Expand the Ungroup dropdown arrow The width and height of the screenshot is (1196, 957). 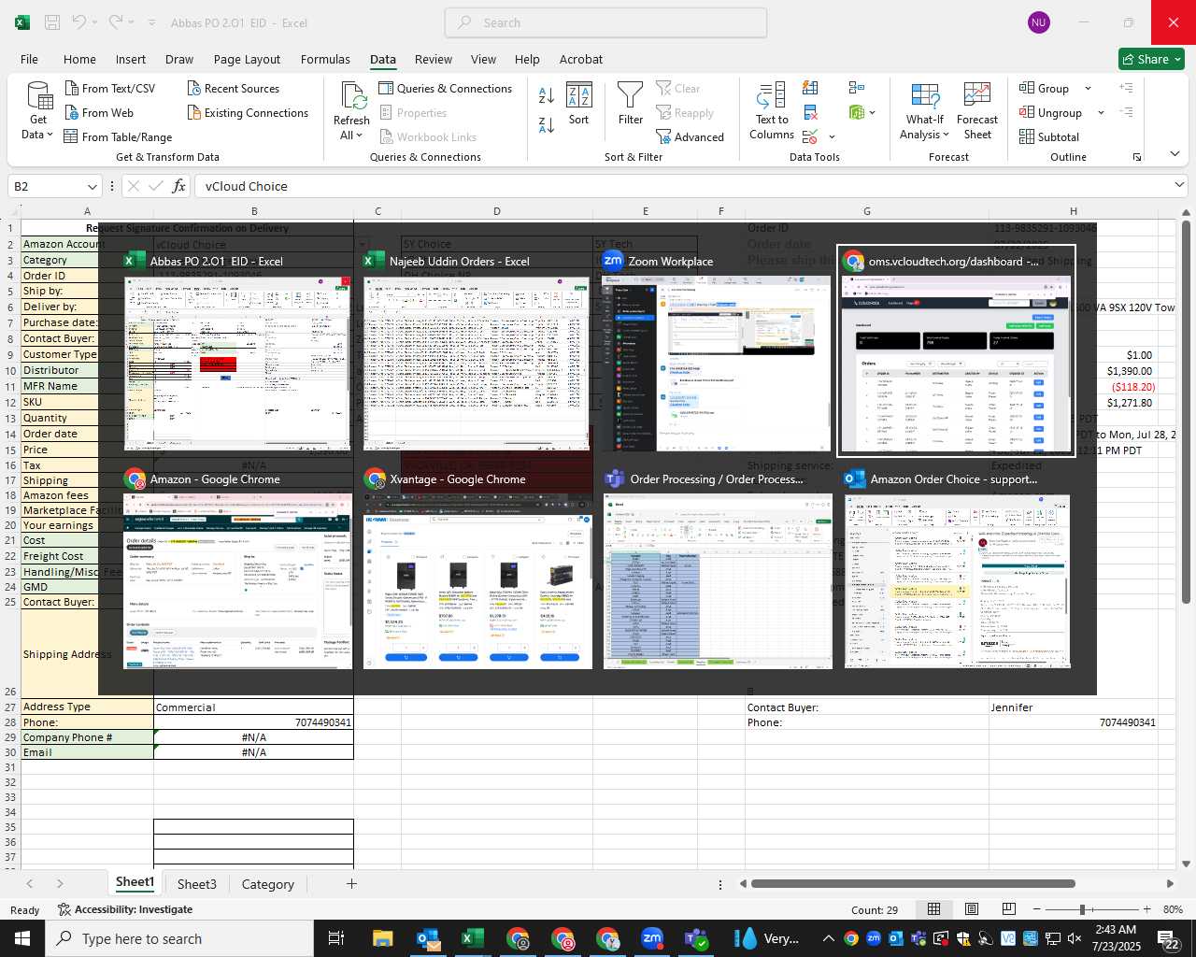[x=1101, y=113]
